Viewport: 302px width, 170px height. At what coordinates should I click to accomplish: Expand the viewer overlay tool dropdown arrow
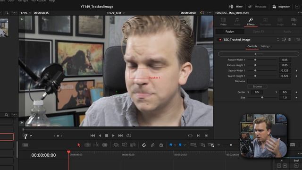click(31, 136)
